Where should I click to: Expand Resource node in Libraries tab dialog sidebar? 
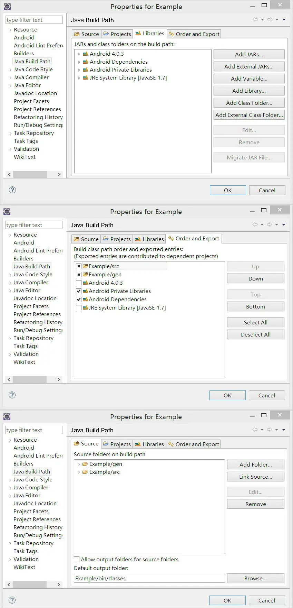[x=10, y=30]
